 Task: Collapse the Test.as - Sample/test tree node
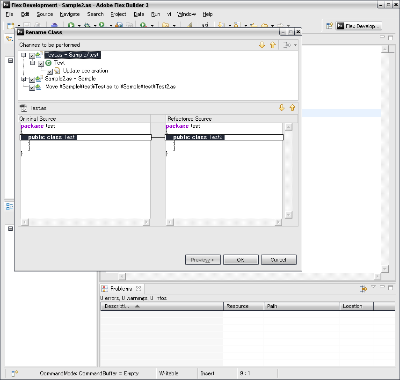(x=23, y=55)
